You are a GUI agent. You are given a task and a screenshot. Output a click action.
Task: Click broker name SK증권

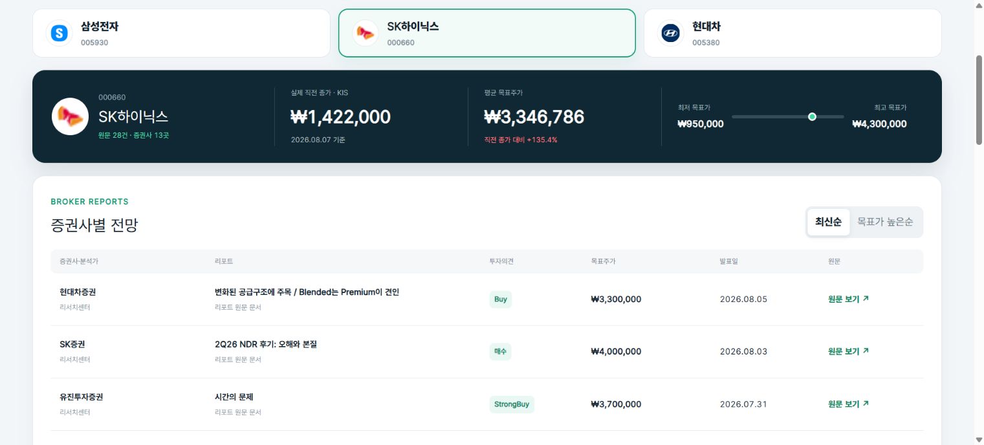tap(72, 344)
